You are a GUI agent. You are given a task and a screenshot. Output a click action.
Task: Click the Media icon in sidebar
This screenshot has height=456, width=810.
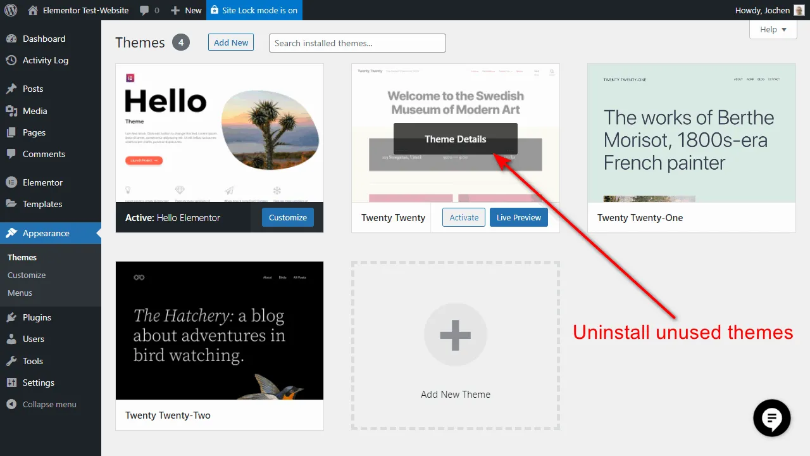coord(11,111)
